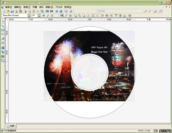This screenshot has width=172, height=133.
Task: Save the document with the floppy disk icon
Action: [x=12, y=11]
